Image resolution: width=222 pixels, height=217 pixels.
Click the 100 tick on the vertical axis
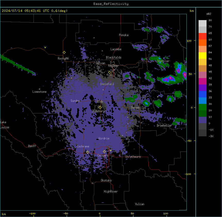[x=189, y=41]
